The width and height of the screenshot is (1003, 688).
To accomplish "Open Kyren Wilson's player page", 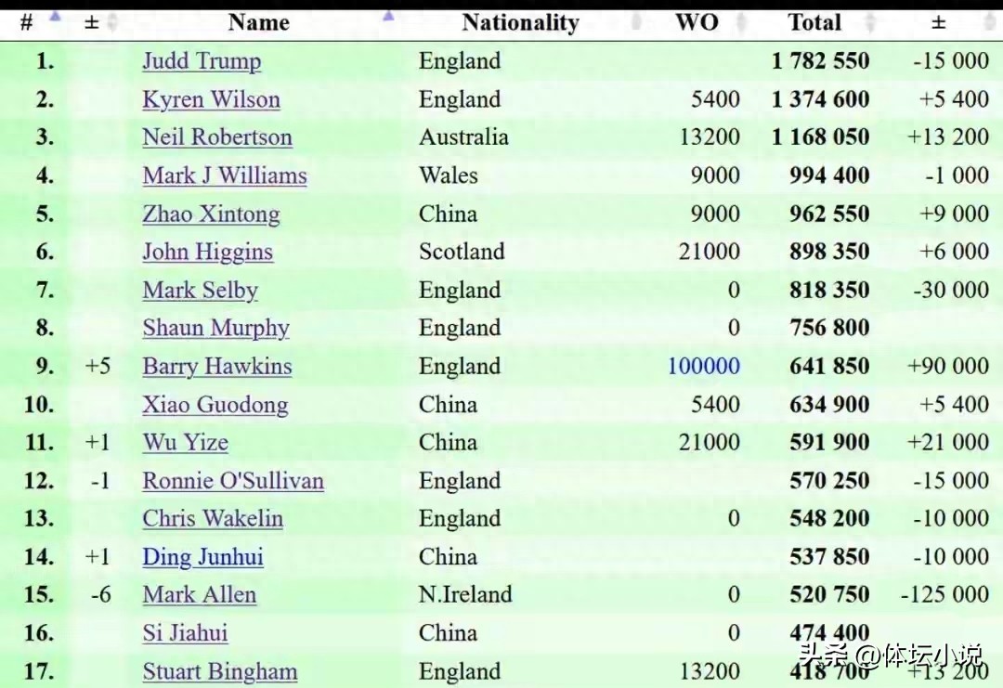I will tap(211, 99).
